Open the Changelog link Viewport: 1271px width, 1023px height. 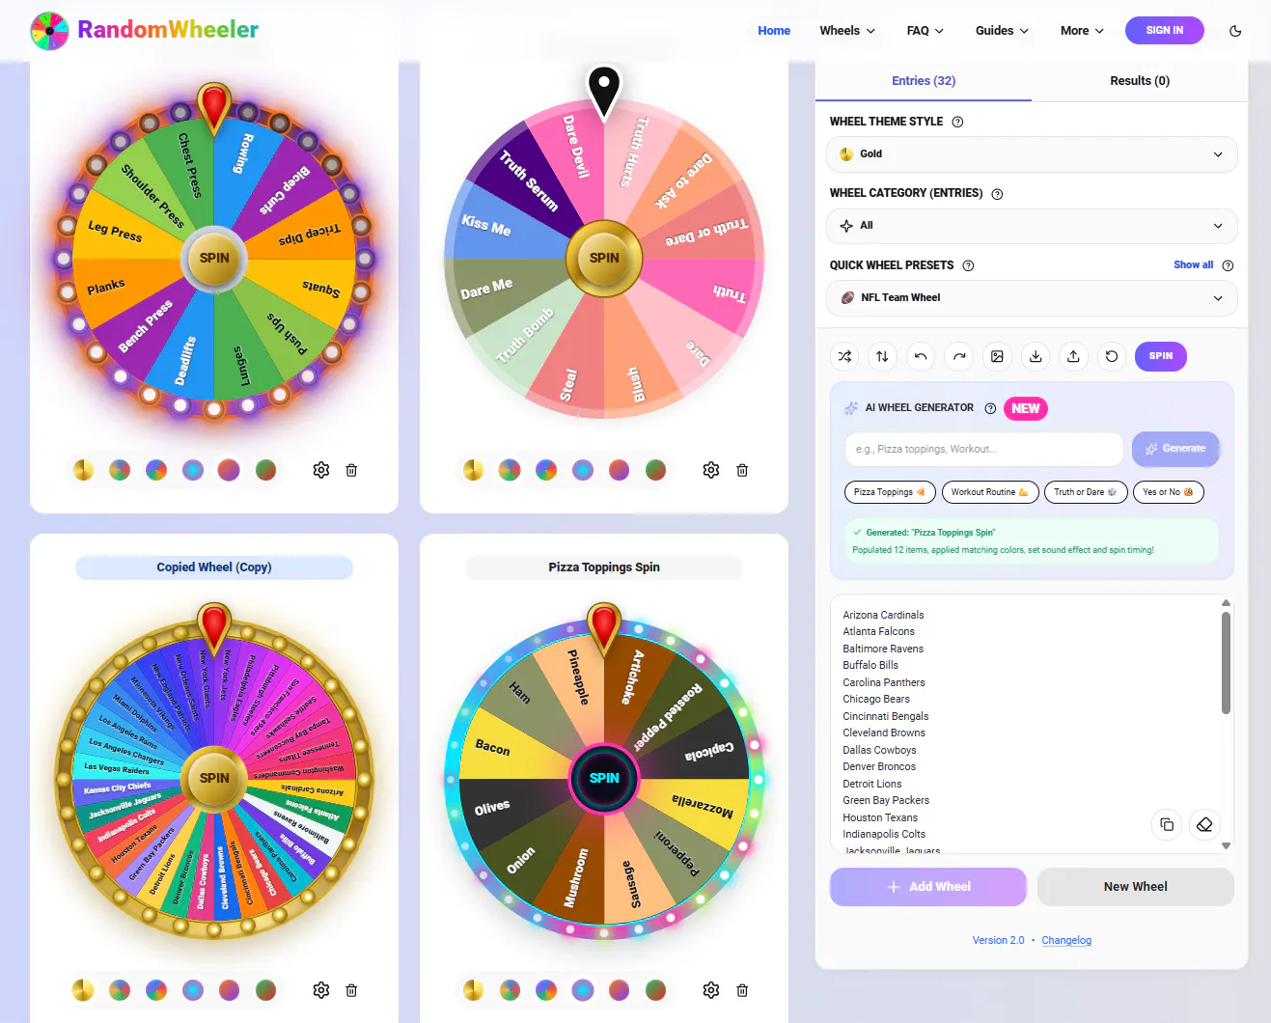1066,940
